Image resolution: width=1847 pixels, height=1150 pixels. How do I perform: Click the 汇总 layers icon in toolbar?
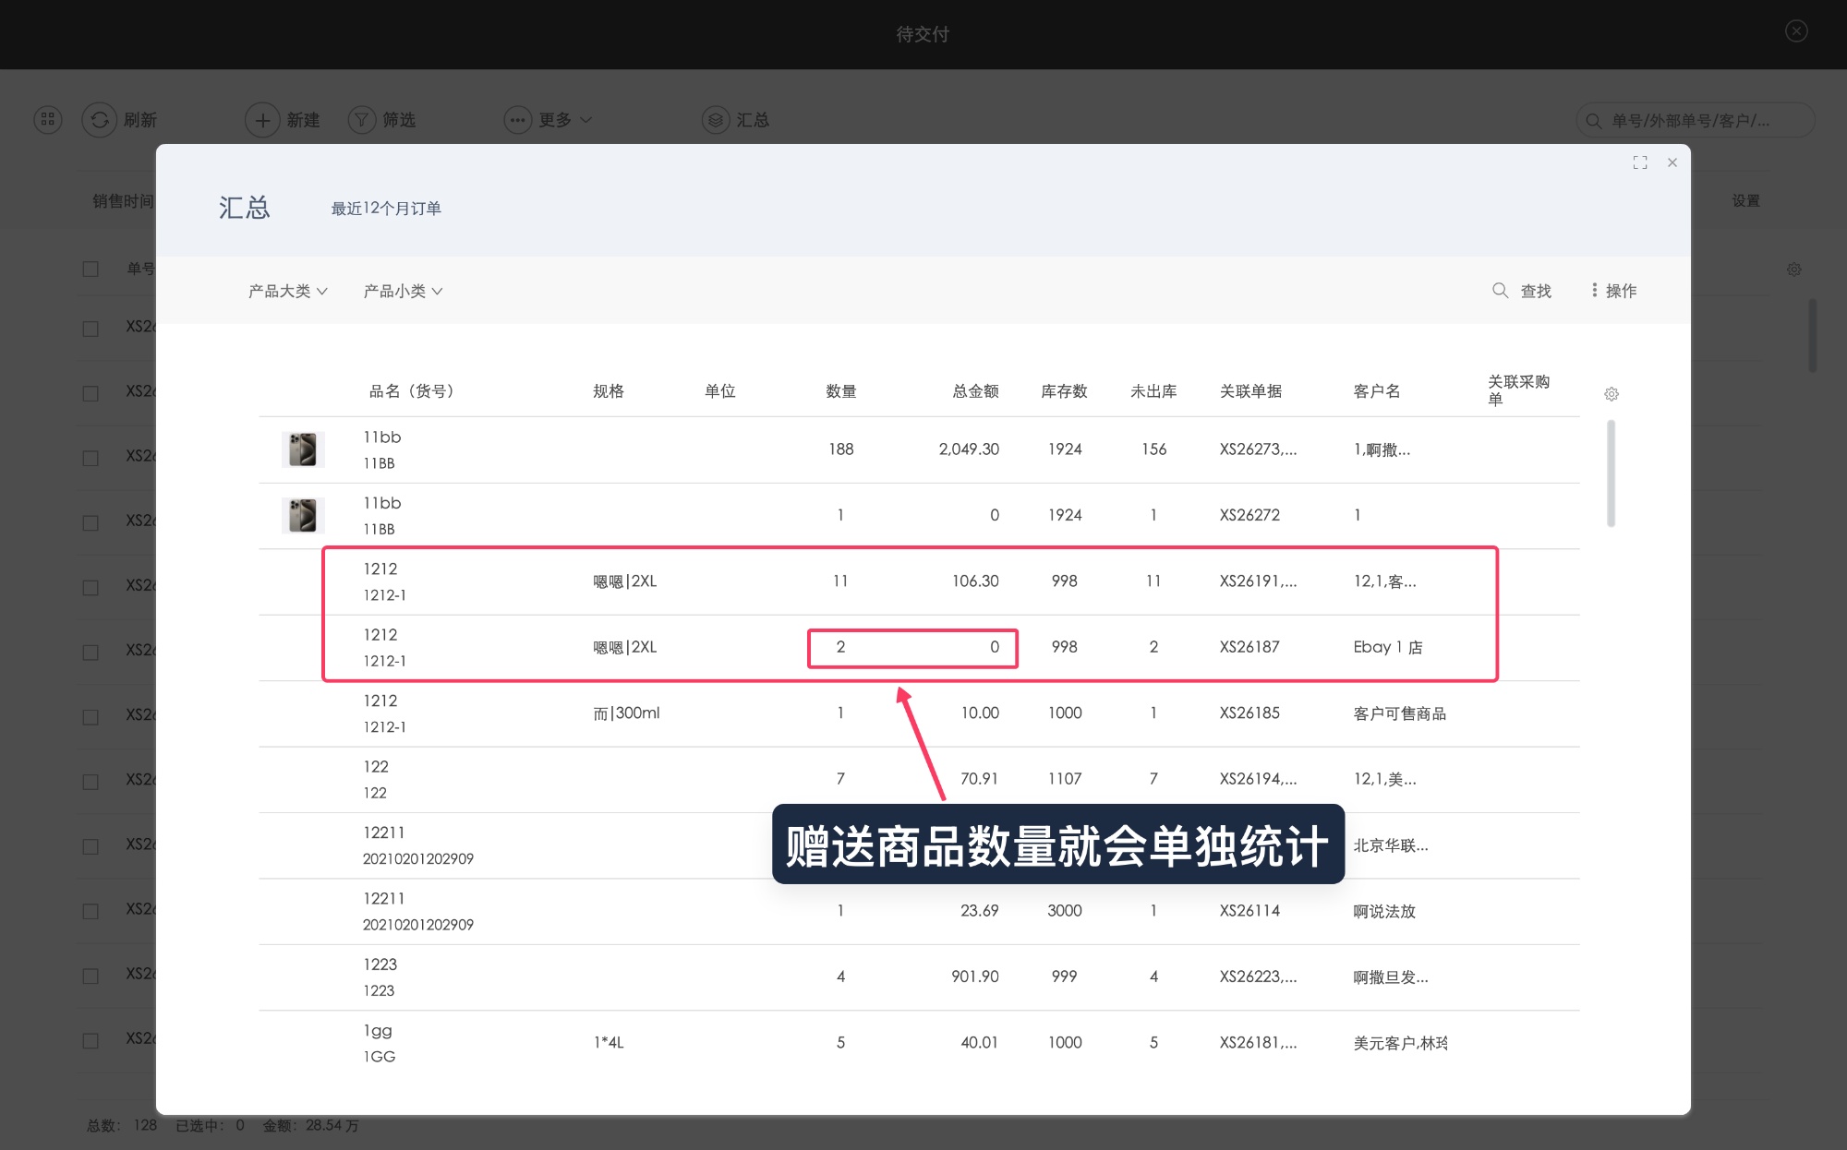point(716,120)
